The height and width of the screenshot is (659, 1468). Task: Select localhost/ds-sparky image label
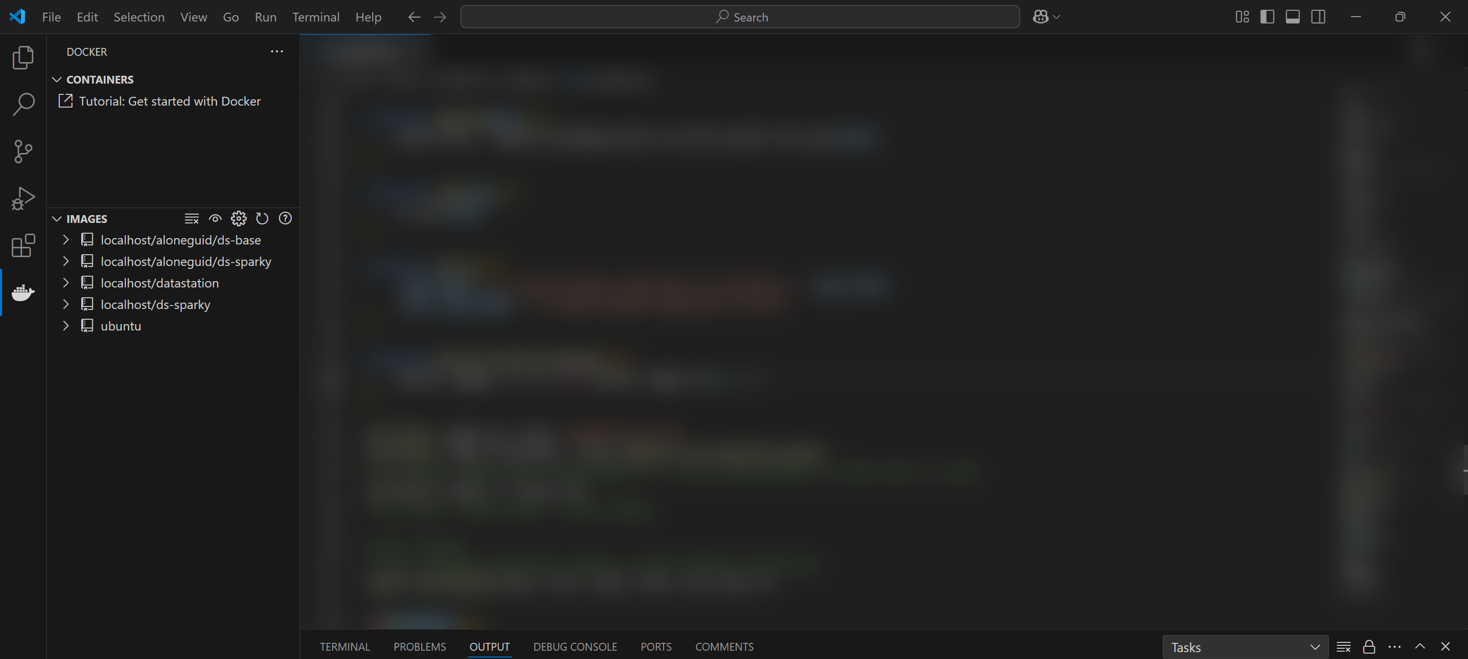pyautogui.click(x=156, y=305)
